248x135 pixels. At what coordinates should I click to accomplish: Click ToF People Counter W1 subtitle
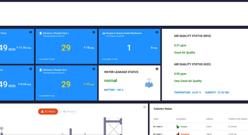[115, 36]
